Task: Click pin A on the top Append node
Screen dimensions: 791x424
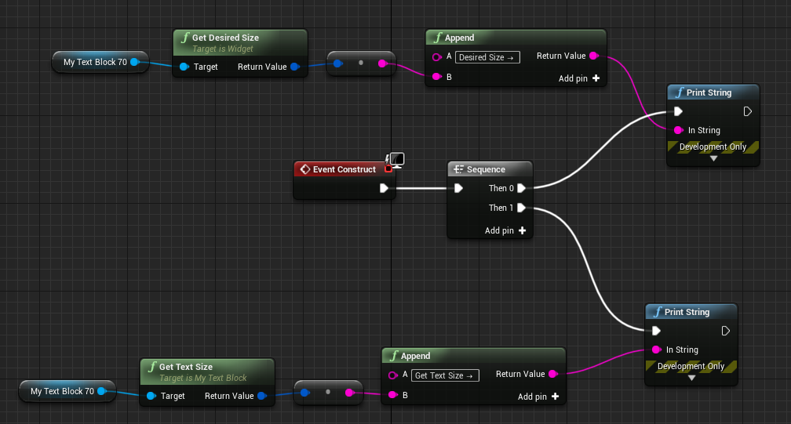Action: pyautogui.click(x=436, y=57)
